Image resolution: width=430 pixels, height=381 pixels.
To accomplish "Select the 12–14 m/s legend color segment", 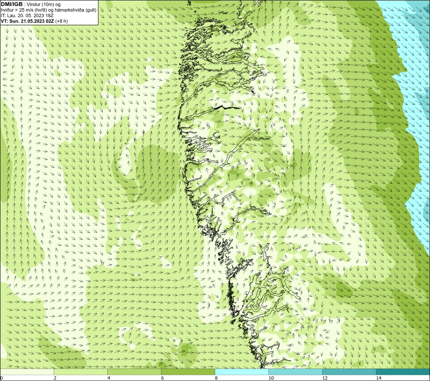I will point(349,372).
